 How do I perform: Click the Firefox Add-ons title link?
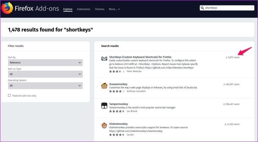point(37,8)
